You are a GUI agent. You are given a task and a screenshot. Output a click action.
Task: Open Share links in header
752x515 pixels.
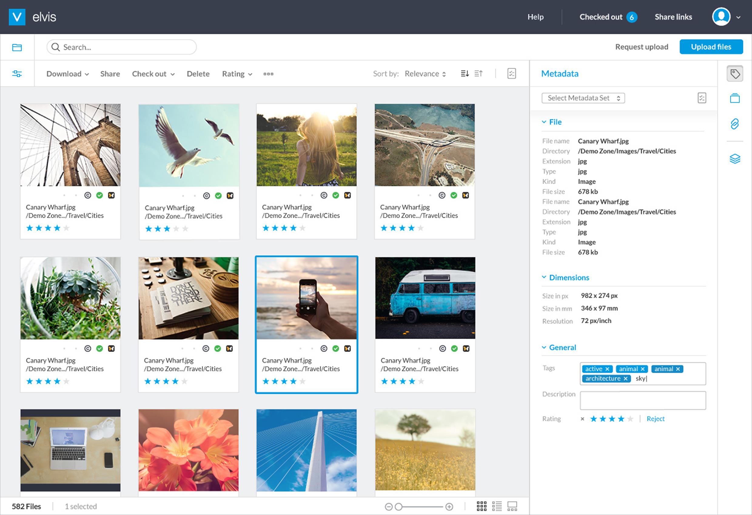tap(673, 17)
